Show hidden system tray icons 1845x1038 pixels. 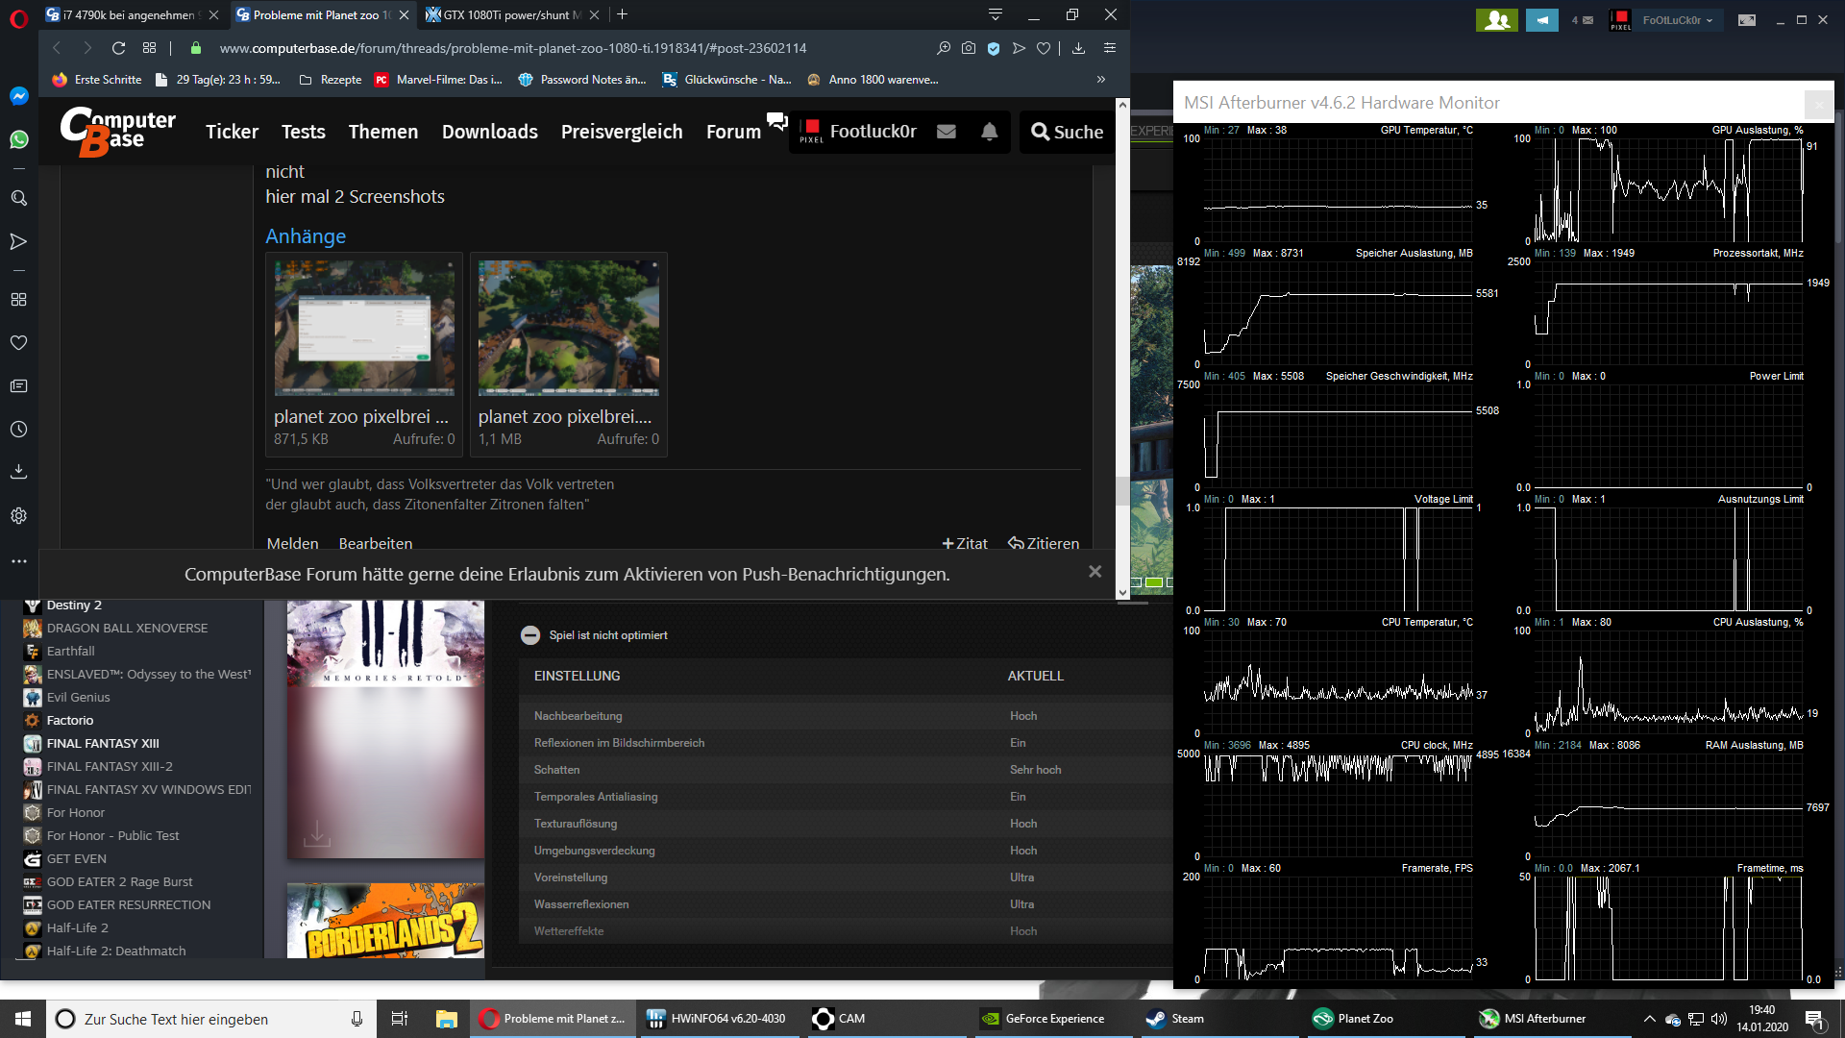[x=1649, y=1019]
